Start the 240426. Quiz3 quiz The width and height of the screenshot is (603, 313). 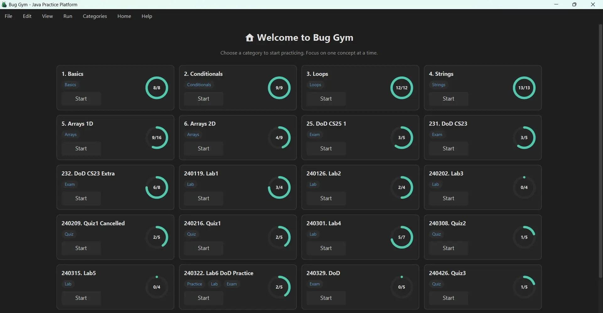pyautogui.click(x=448, y=298)
